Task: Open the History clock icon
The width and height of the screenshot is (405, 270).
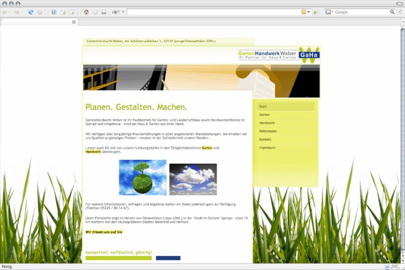Action: pyautogui.click(x=95, y=12)
